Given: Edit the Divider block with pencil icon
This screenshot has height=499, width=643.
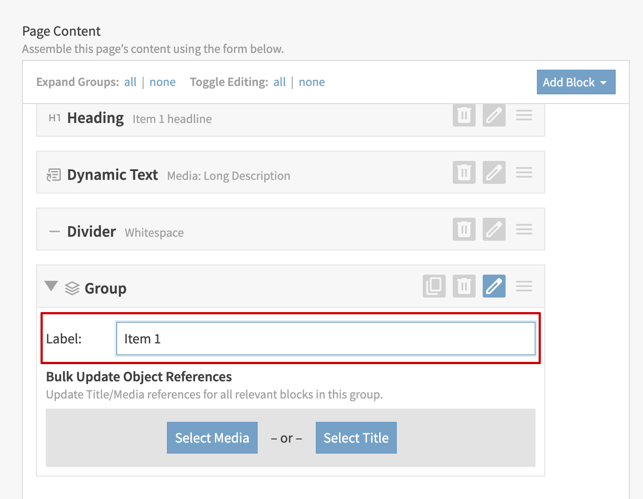Looking at the screenshot, I should tap(494, 229).
